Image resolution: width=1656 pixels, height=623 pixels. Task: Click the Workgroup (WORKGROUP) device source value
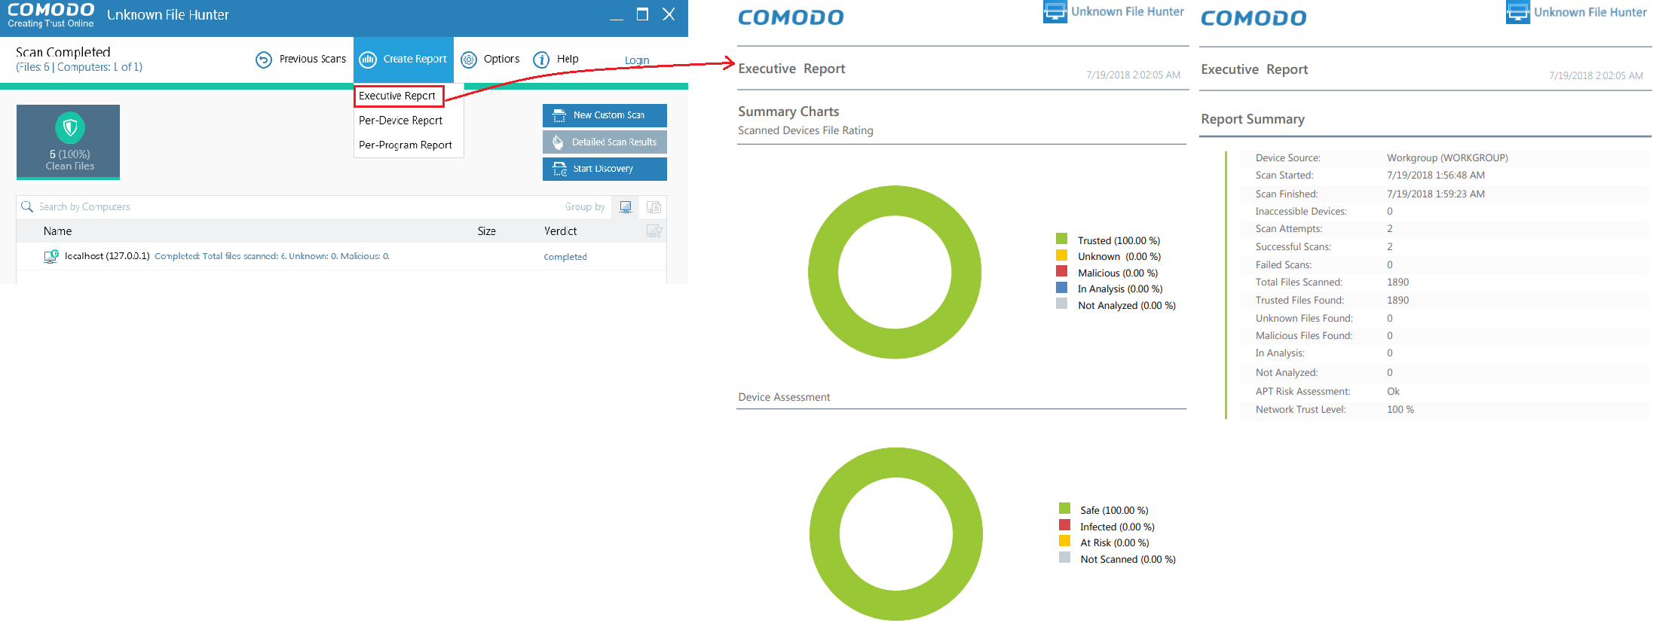click(1447, 158)
